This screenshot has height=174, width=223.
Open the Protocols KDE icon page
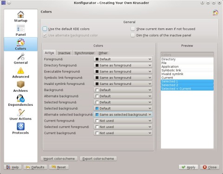pos(20,129)
